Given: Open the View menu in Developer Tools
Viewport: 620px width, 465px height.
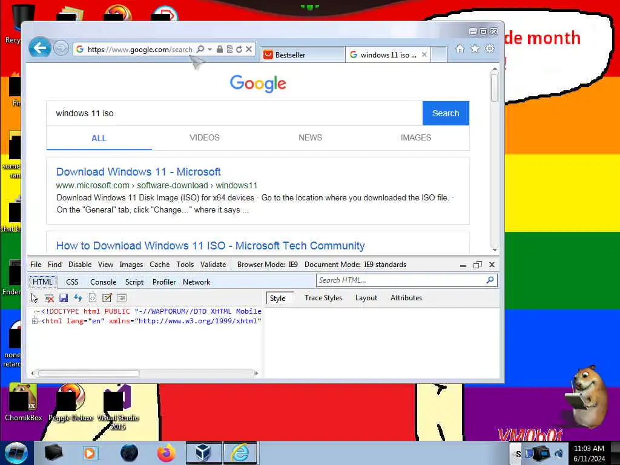Looking at the screenshot, I should tap(105, 265).
